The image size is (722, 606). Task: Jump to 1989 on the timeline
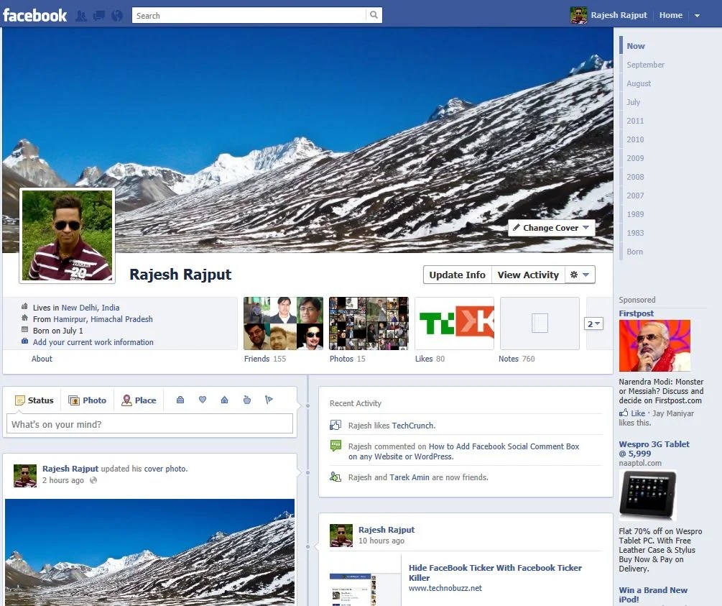tap(635, 214)
